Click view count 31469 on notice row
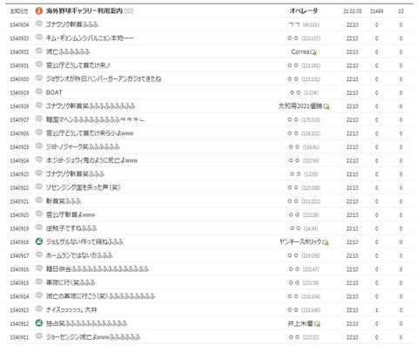 tap(376, 11)
